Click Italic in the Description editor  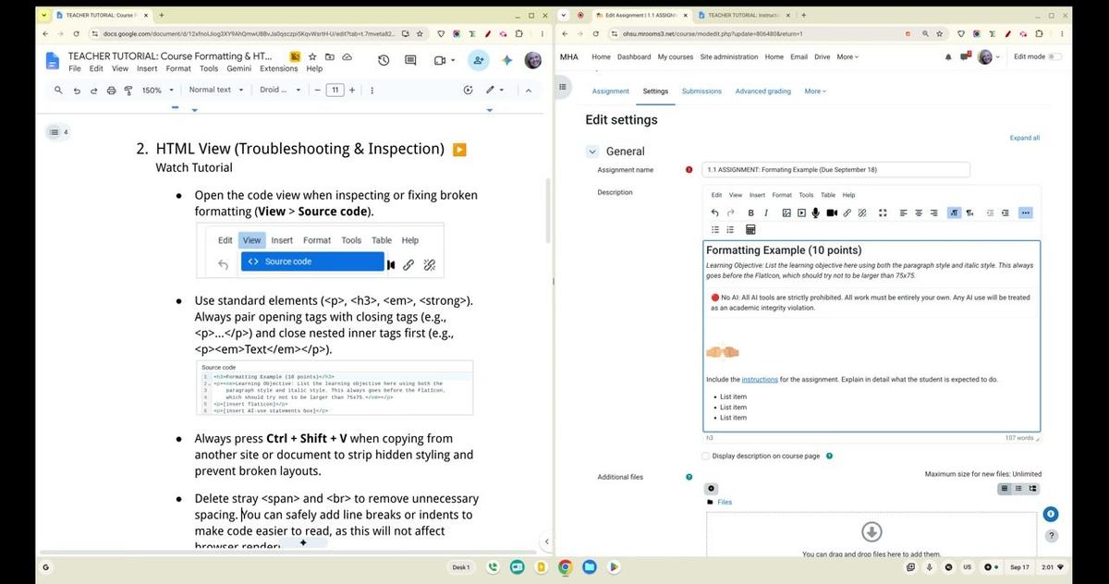coord(765,213)
